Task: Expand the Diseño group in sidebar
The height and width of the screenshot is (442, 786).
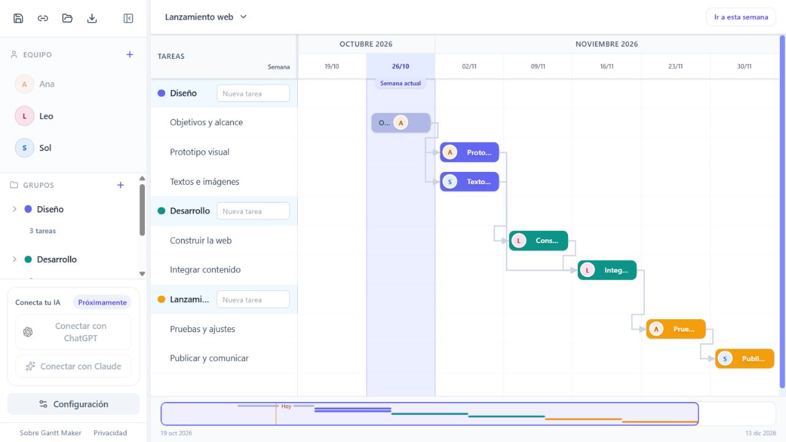Action: pos(15,209)
